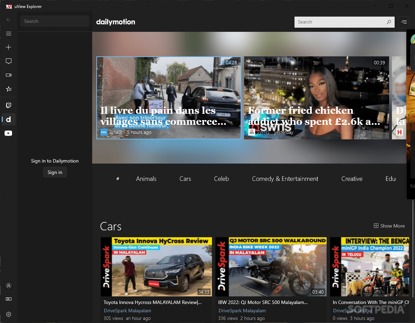Screen dimensions: 415x323
Task: Click the '5 hours ago' timestamp
Action: tap(139, 132)
